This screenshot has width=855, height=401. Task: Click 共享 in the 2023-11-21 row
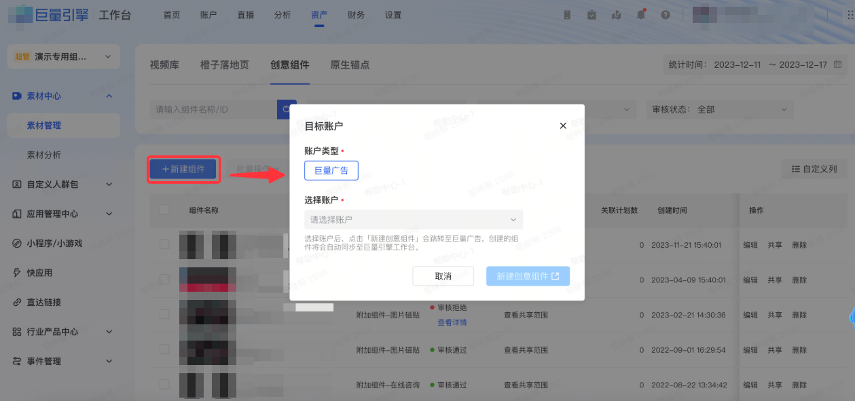775,245
